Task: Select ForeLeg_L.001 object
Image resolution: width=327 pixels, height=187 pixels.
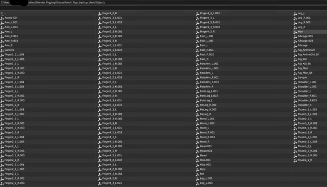Action: pyautogui.click(x=208, y=91)
